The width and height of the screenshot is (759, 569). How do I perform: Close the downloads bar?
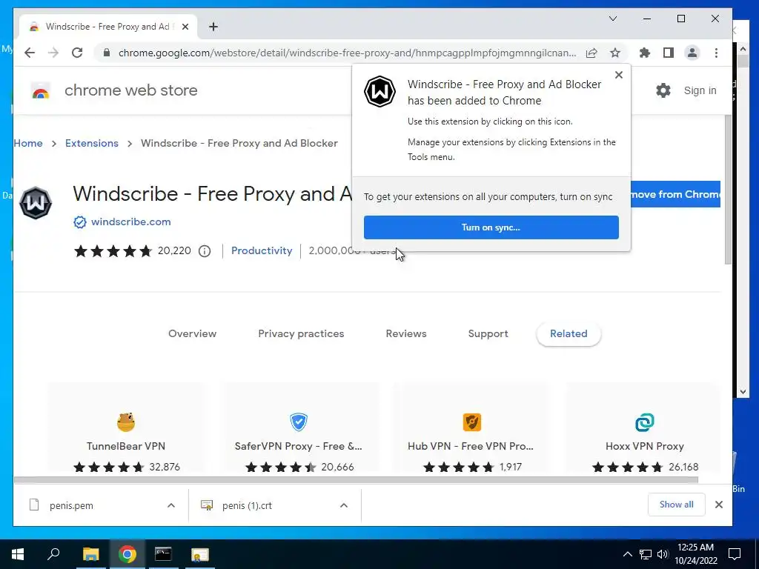click(719, 505)
